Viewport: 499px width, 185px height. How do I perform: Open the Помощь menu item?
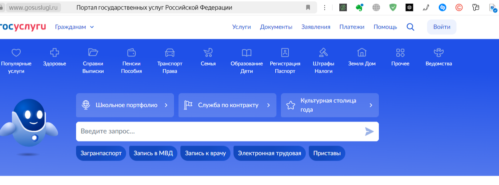(385, 27)
